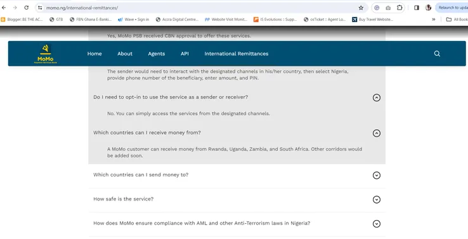Open FBN Ghana E-Banking bookmark
Screen dimensions: 468x239
point(91,20)
